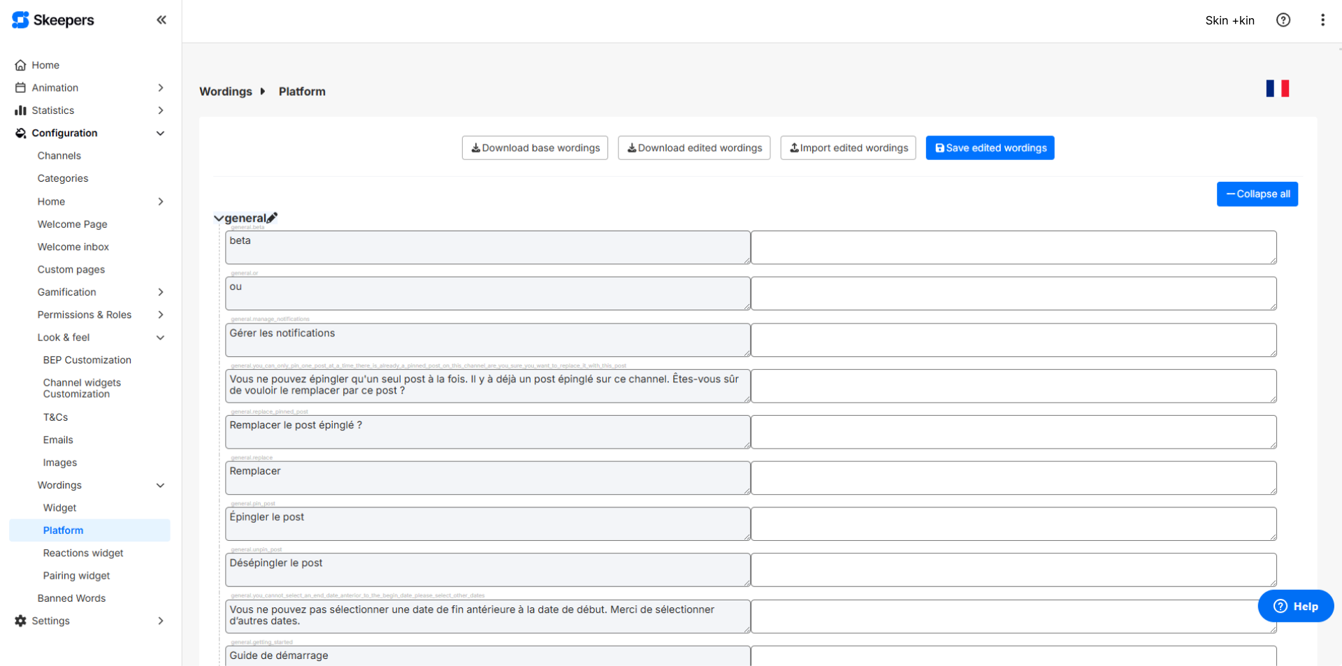The image size is (1342, 666).
Task: Go to Banned Words page
Action: click(x=71, y=598)
